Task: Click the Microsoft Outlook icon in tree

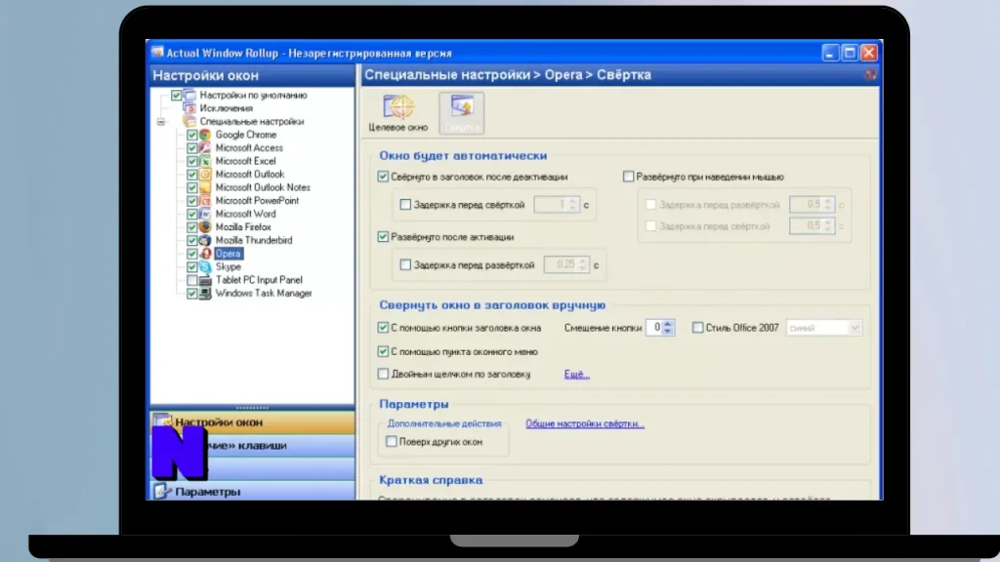Action: pos(205,174)
